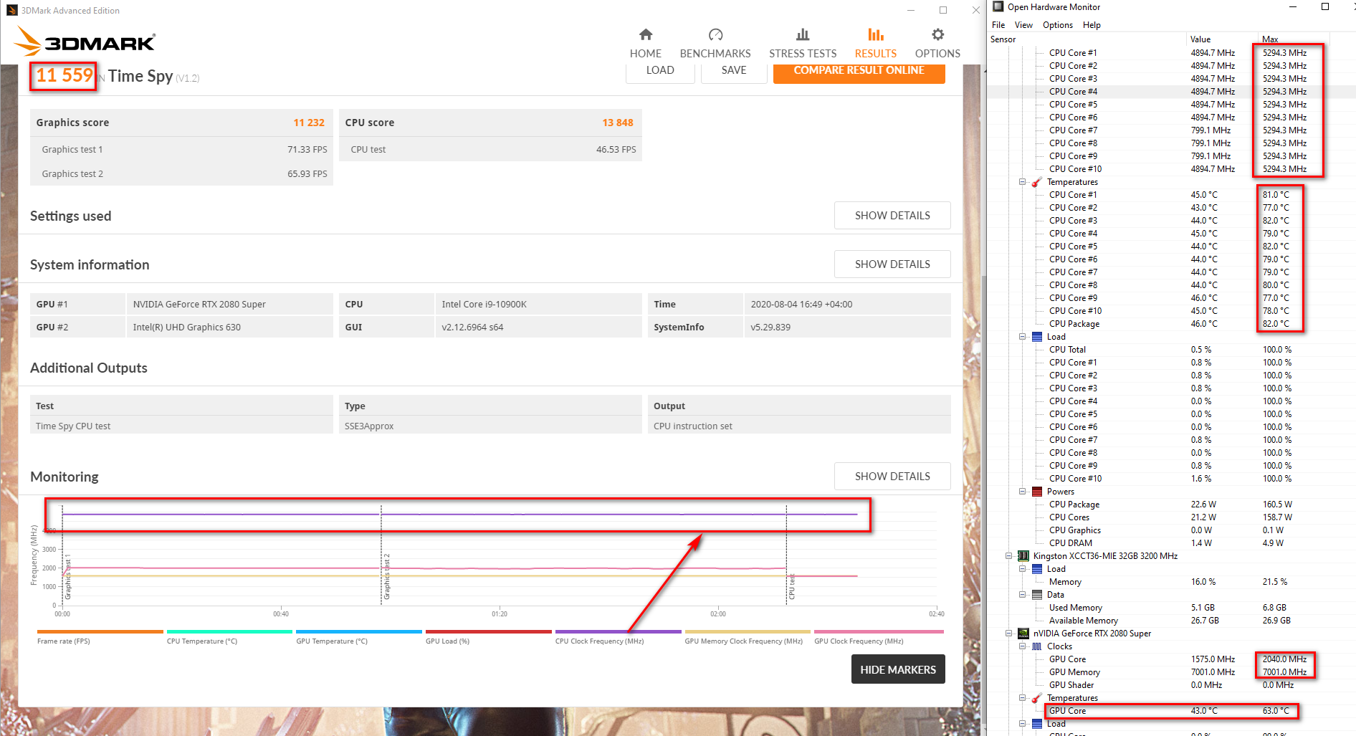Click the Graphics score value 11 232

309,123
